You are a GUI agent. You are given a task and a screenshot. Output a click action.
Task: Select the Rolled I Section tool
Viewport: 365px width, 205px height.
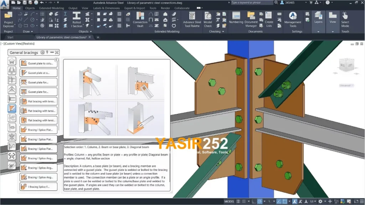[77, 20]
